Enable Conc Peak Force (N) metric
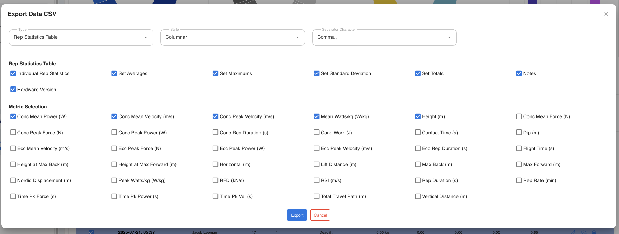 13,133
